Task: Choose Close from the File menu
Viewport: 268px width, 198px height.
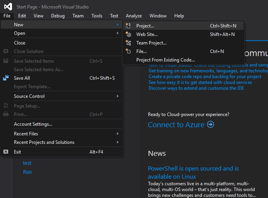Action: 62,43
